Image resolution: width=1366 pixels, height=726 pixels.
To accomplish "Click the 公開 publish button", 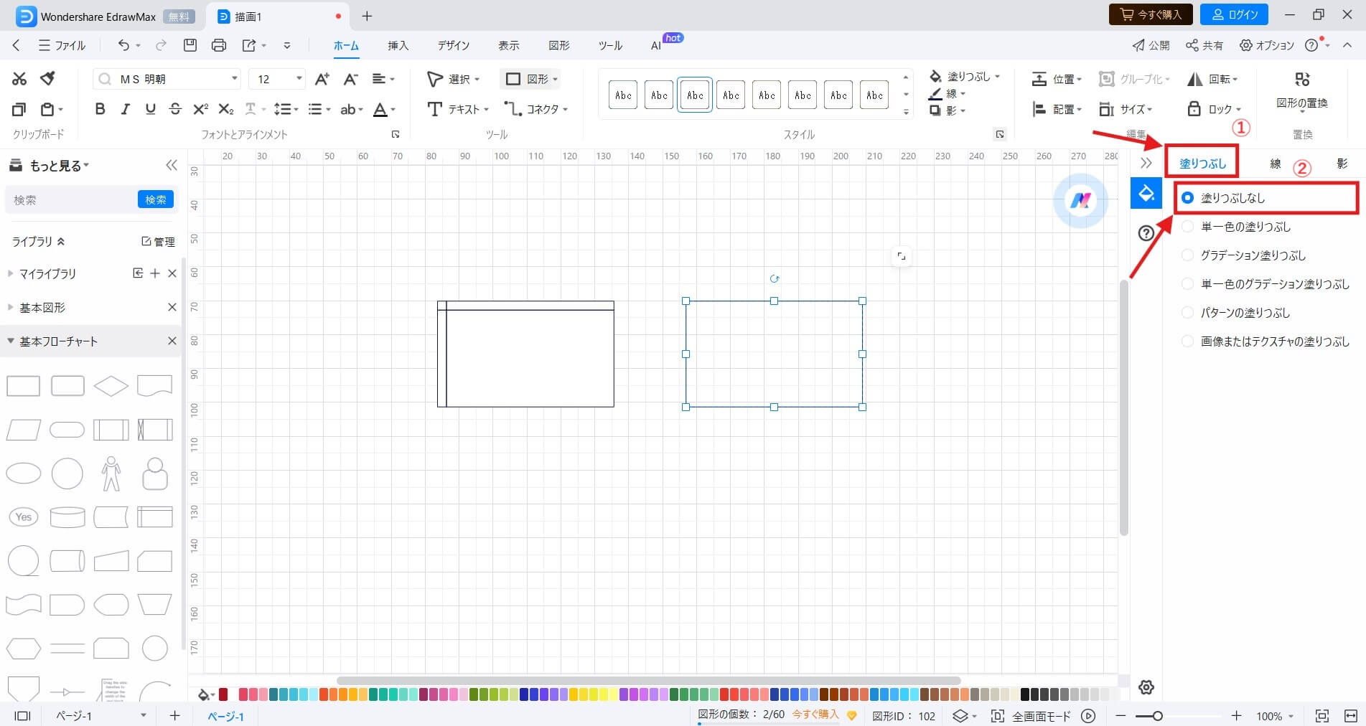I will 1151,45.
